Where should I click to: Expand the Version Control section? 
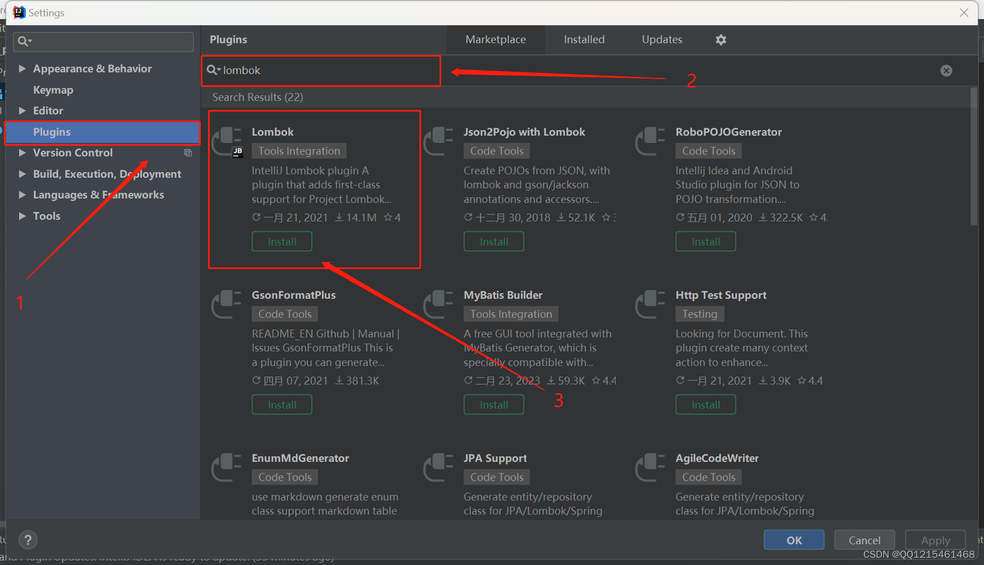22,152
